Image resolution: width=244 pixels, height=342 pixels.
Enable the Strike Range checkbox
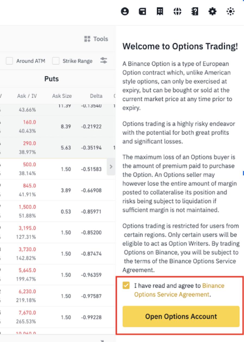(56, 61)
